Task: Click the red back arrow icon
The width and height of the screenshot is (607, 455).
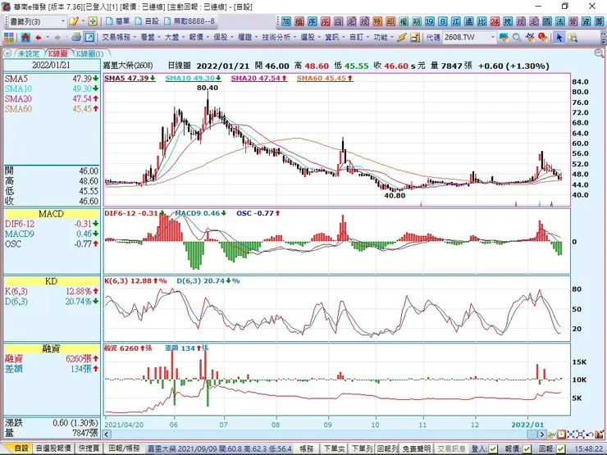Action: [x=39, y=38]
